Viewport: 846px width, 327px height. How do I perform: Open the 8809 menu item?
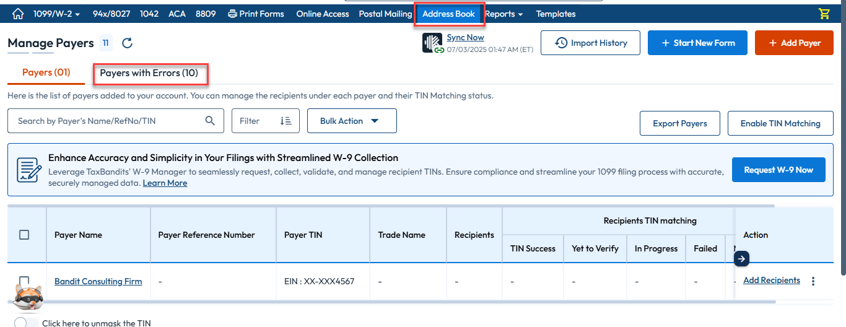[206, 14]
